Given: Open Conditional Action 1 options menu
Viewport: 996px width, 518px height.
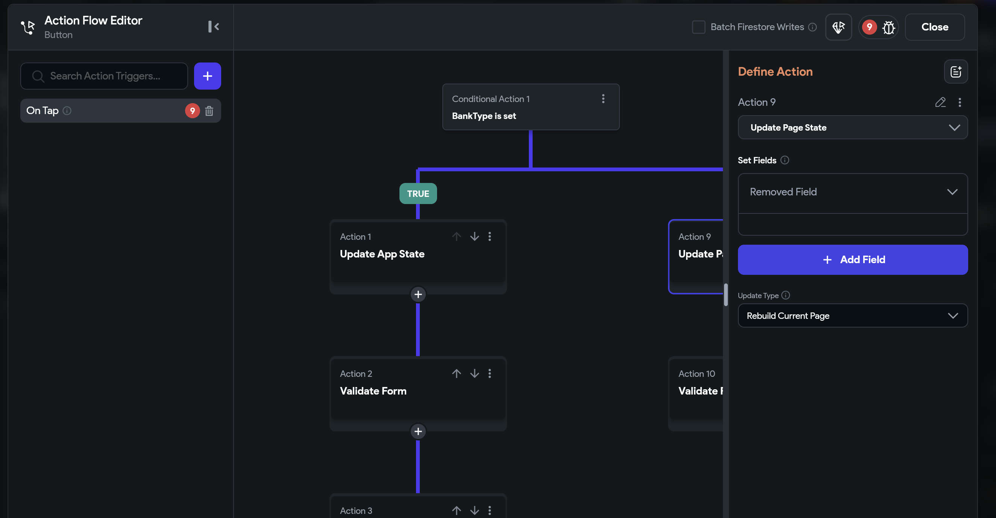Looking at the screenshot, I should 603,99.
